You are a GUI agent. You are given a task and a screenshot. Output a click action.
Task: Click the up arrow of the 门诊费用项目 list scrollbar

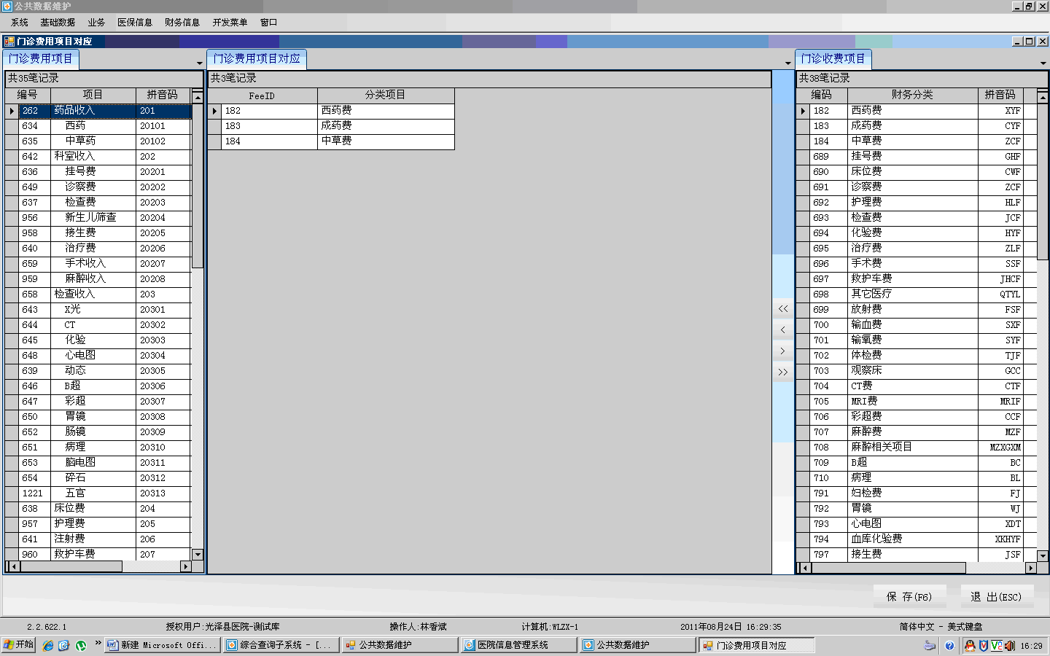coord(198,96)
